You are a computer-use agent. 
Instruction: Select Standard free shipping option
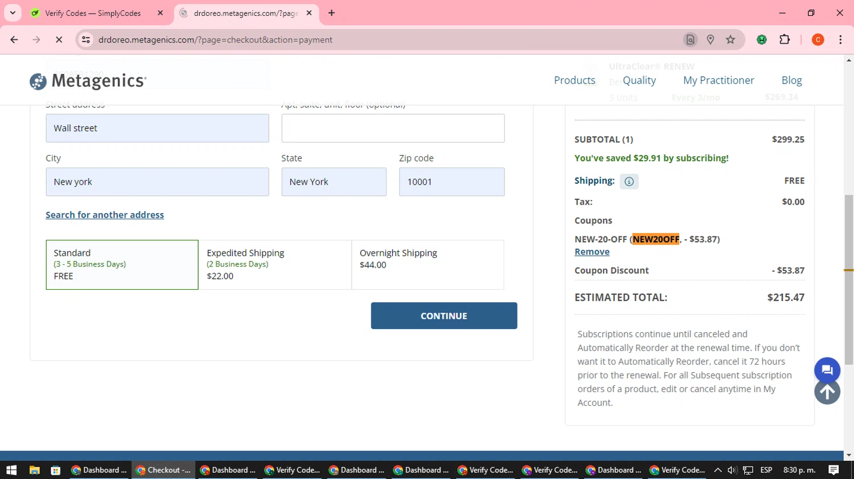pyautogui.click(x=122, y=265)
